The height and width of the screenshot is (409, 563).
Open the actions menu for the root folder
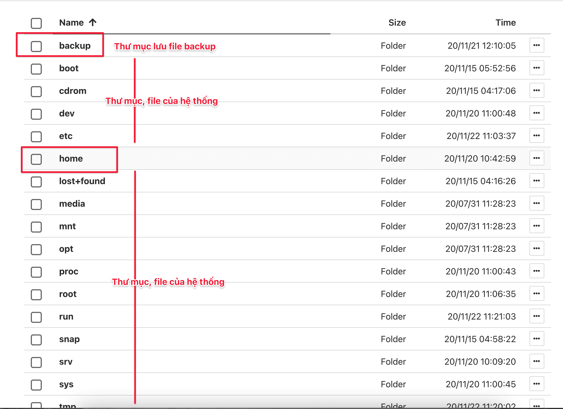537,294
